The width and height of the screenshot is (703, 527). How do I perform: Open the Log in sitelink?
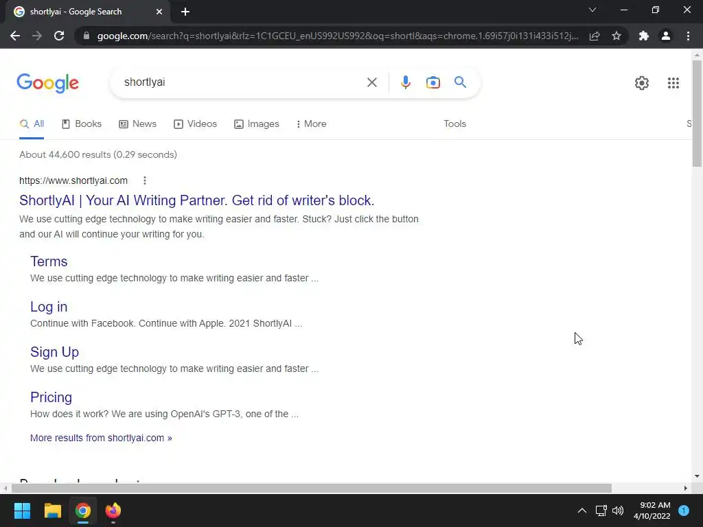tap(49, 307)
